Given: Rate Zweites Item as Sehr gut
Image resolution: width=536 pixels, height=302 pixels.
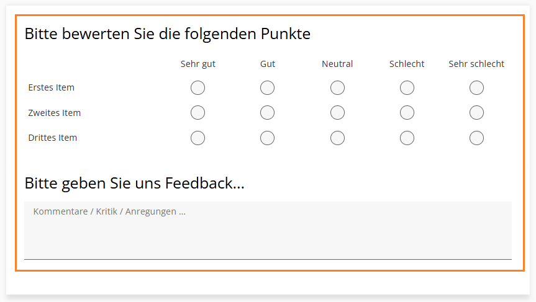Looking at the screenshot, I should (198, 113).
